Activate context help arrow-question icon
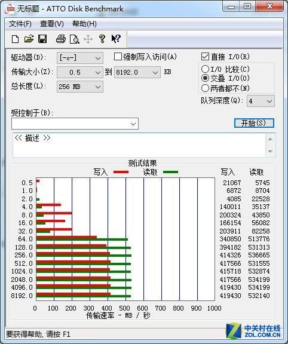 [116, 39]
